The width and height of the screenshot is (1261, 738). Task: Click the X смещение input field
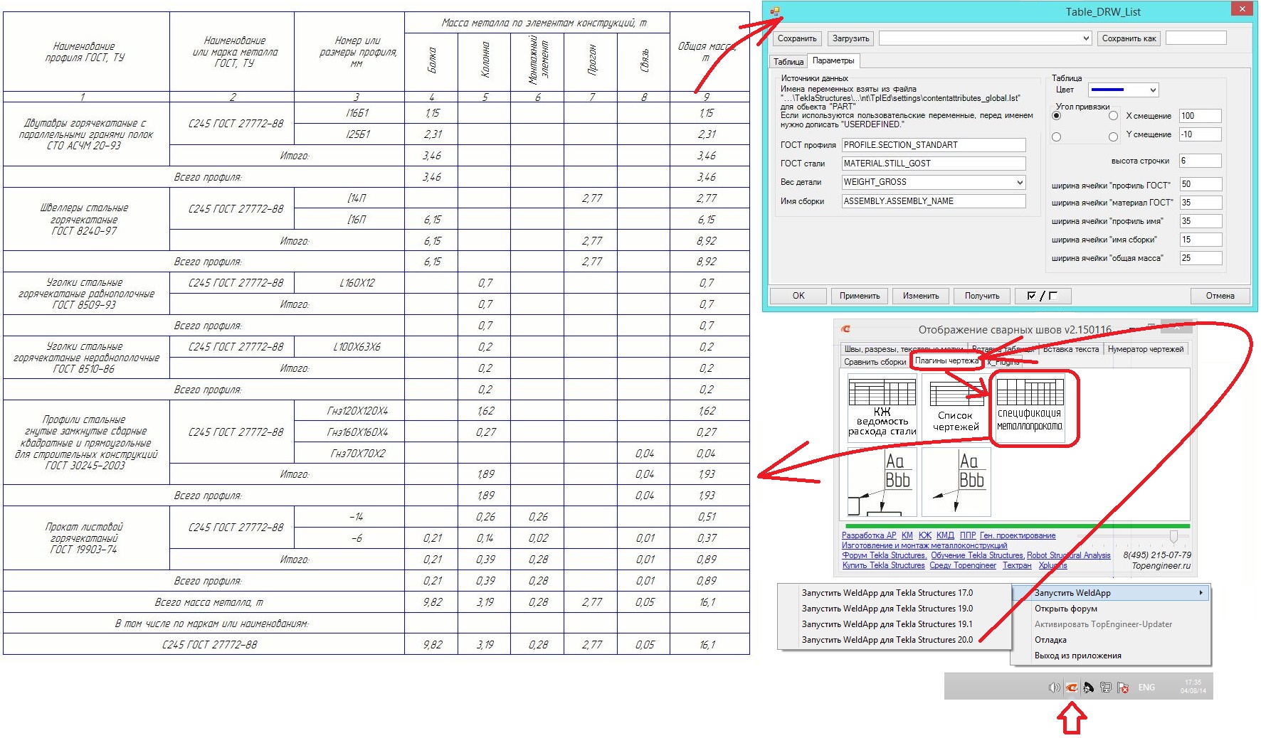1201,116
